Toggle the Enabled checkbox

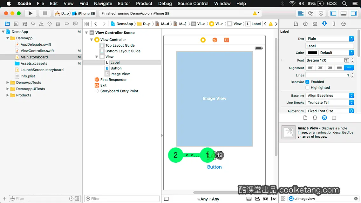point(307,82)
